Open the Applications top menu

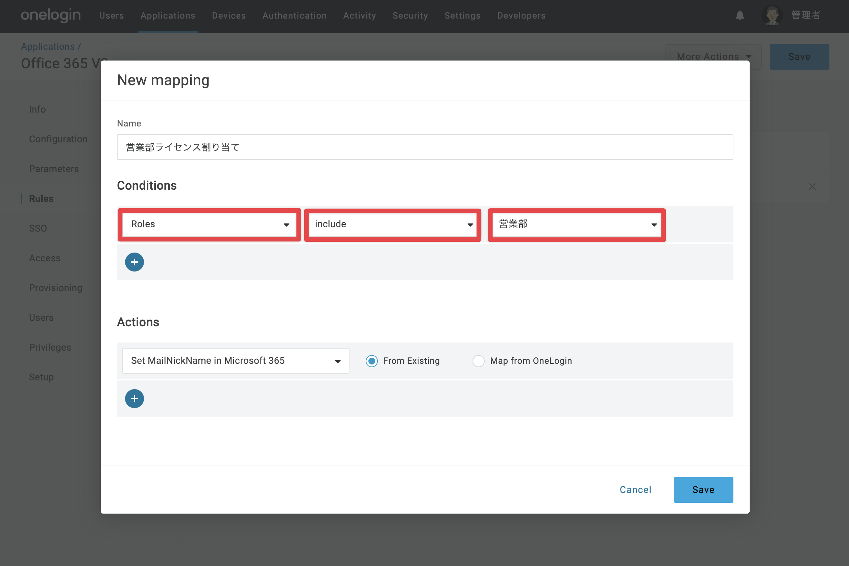coord(168,16)
